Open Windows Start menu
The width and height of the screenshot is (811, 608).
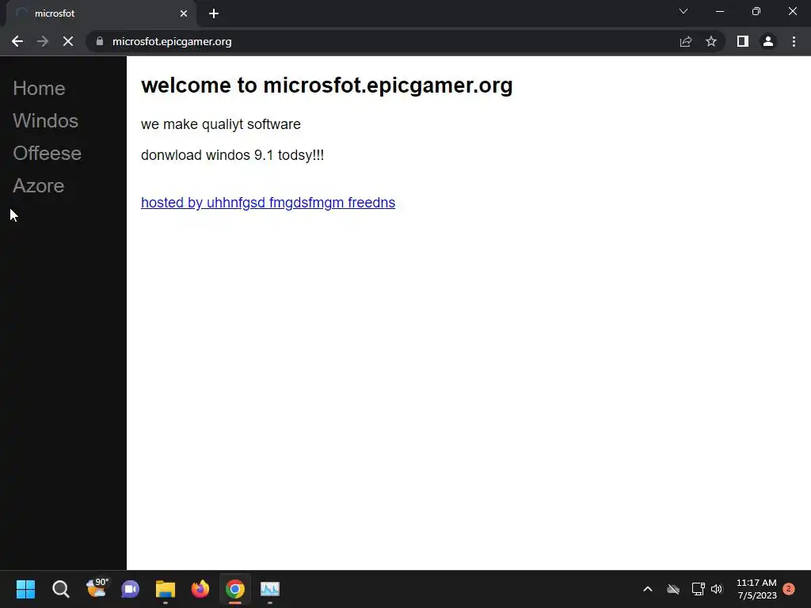click(x=25, y=589)
